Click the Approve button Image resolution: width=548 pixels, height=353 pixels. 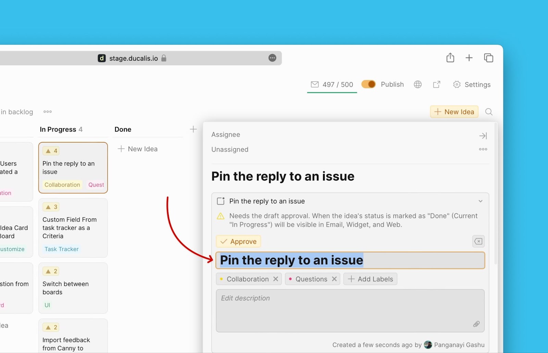(x=238, y=241)
